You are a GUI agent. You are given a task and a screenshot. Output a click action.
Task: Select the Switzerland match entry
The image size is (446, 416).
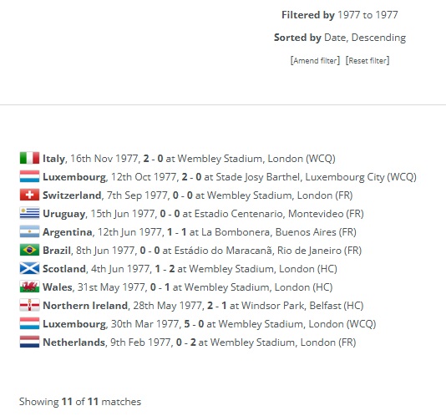pyautogui.click(x=198, y=195)
